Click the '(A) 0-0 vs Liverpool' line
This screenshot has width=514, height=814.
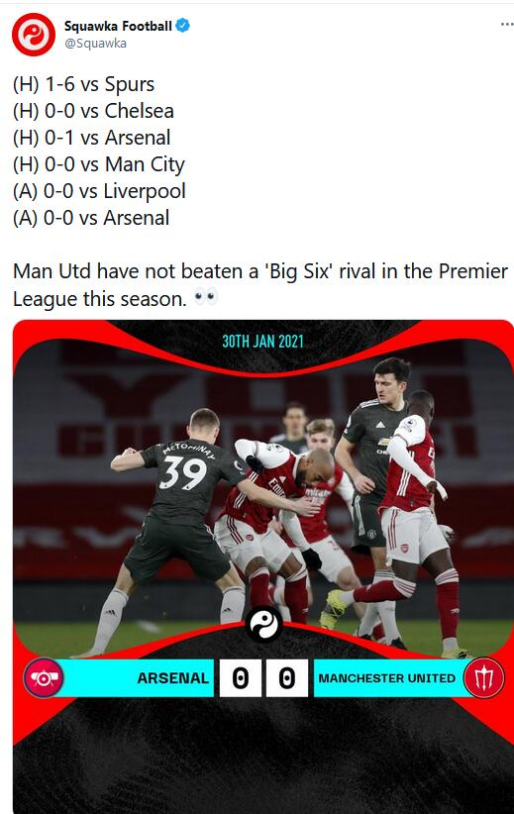pos(99,191)
